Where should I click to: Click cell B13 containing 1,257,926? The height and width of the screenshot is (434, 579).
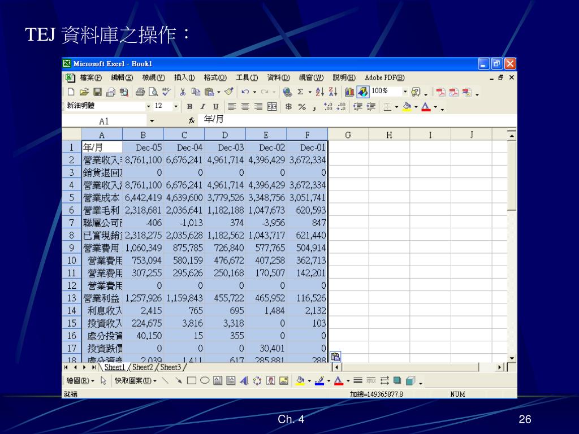tap(142, 298)
